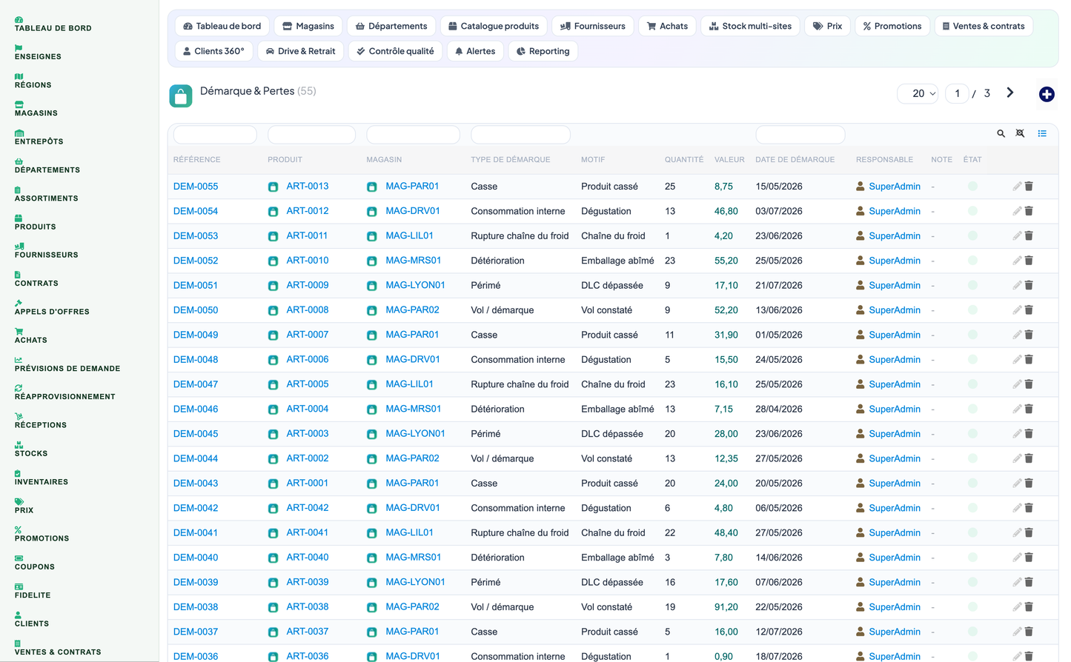The height and width of the screenshot is (662, 1071).
Task: Click the Produit filter input field
Action: coord(311,135)
